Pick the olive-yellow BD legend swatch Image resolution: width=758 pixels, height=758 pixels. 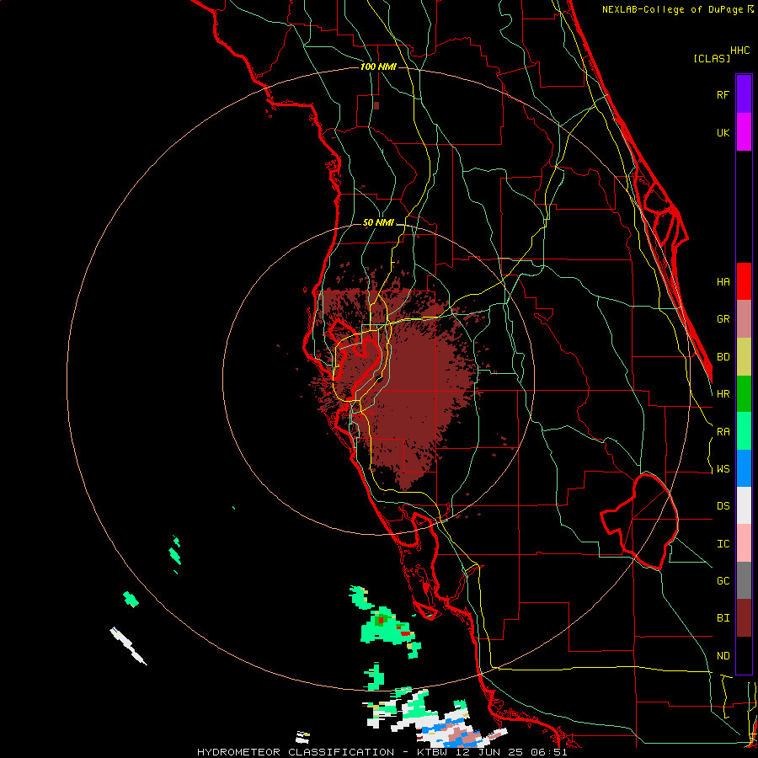click(744, 357)
